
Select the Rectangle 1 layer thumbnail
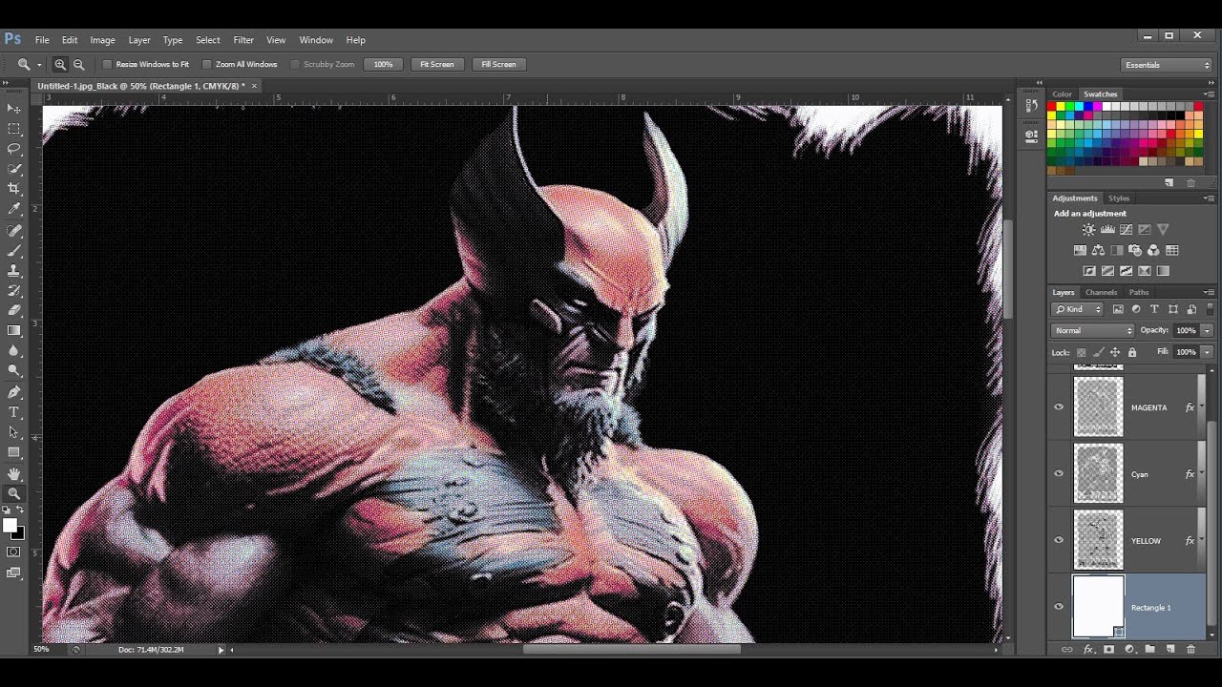(x=1098, y=607)
